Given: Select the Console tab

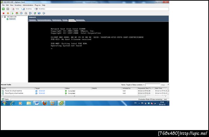Looking at the screenshot, I should (x=72, y=21).
